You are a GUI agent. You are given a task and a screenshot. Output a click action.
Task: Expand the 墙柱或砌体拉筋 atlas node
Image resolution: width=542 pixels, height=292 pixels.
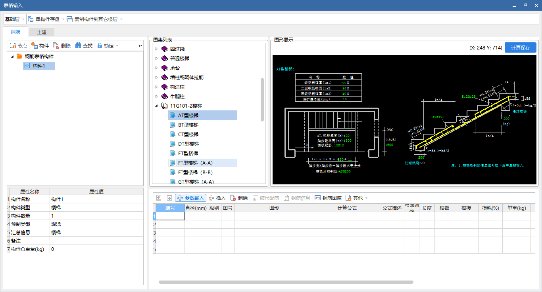tap(156, 77)
